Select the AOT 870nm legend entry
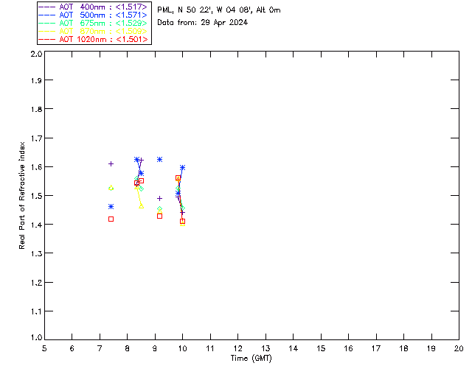472x377 pixels. pos(93,31)
